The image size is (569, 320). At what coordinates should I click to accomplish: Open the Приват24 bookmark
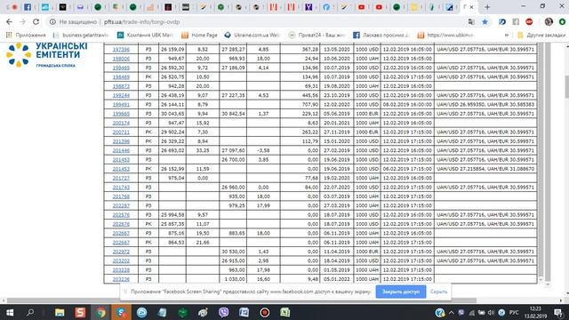point(317,36)
